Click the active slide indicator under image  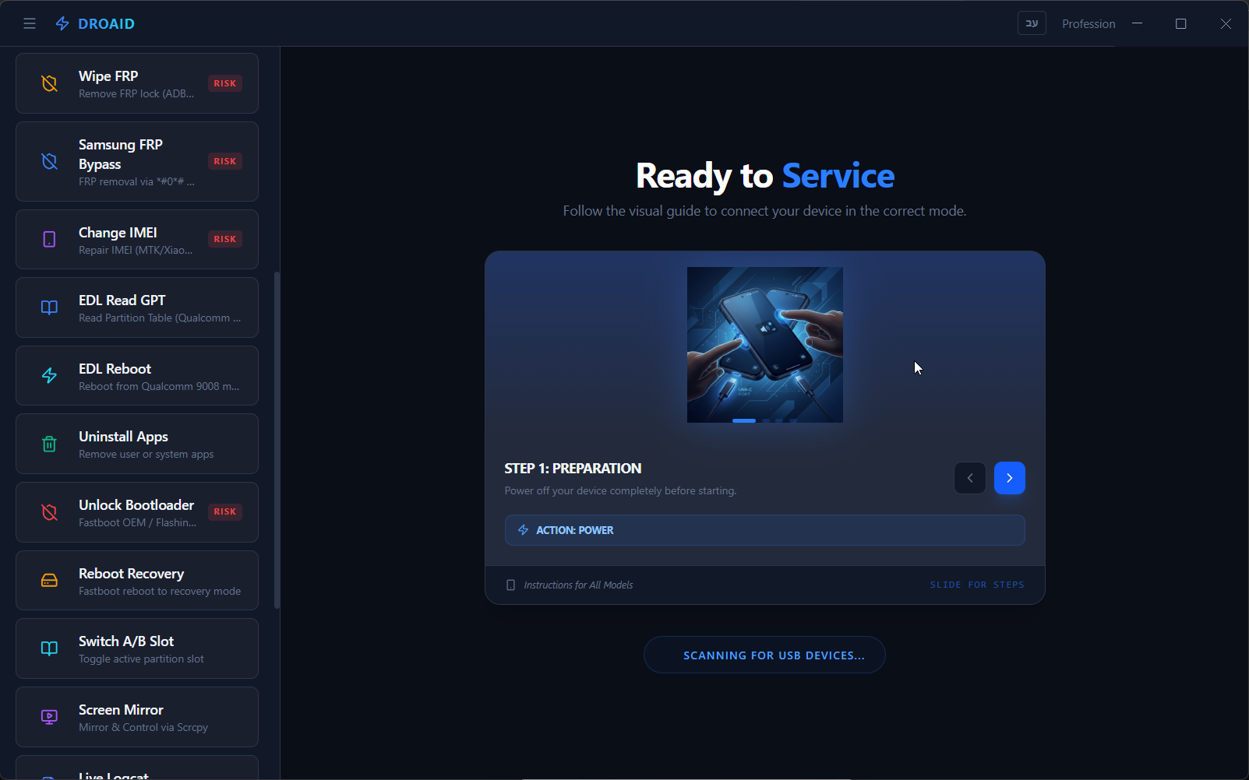pos(743,420)
